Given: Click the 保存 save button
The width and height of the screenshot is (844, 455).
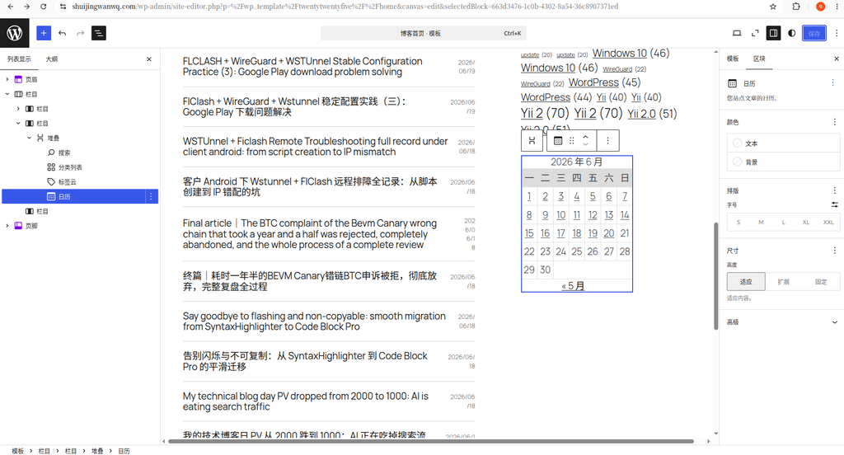Looking at the screenshot, I should point(814,33).
